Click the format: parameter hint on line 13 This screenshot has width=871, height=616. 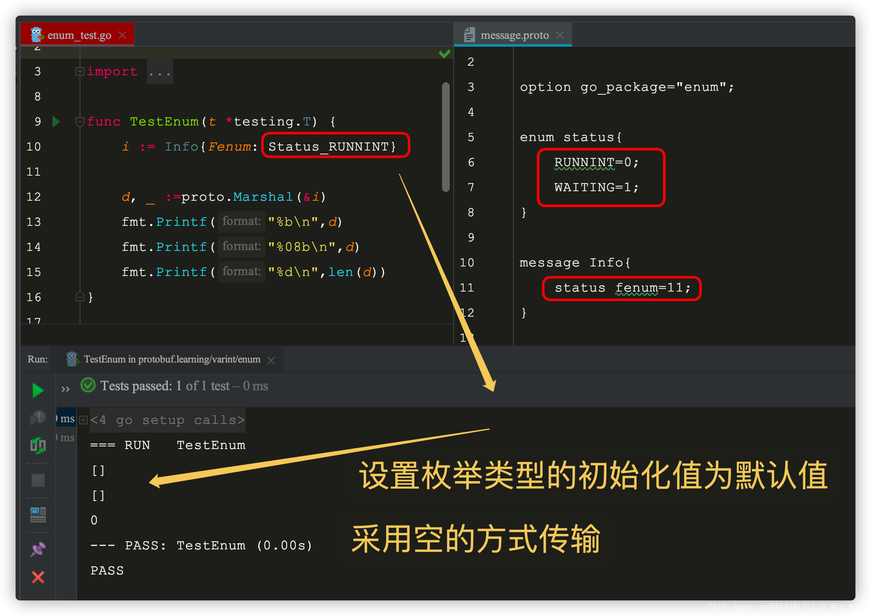241,222
